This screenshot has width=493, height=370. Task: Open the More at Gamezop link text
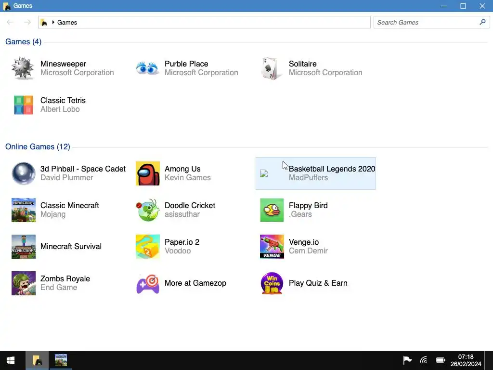coord(195,283)
